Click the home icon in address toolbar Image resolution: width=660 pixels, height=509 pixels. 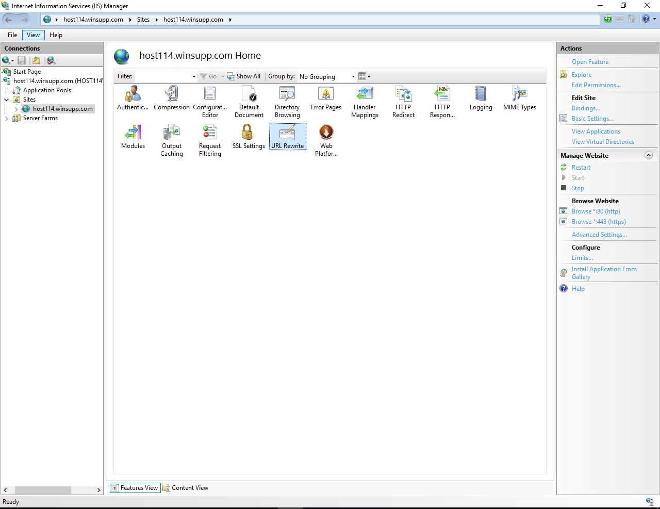click(x=632, y=19)
